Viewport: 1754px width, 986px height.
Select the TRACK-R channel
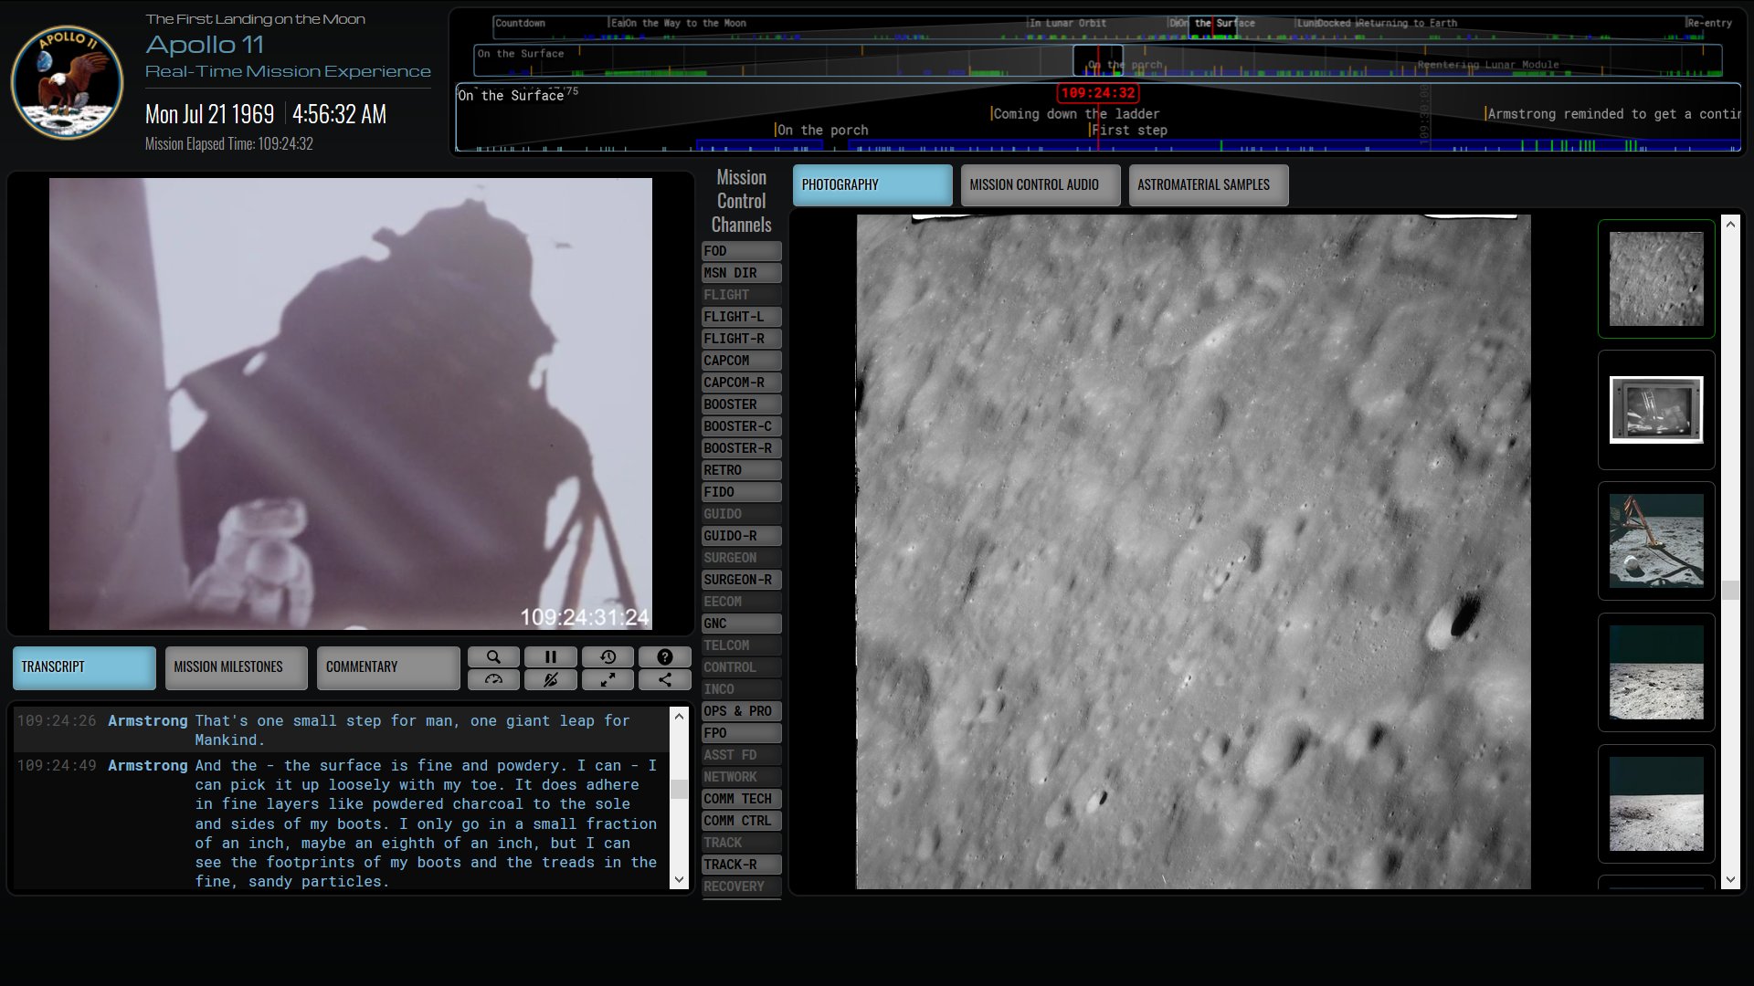[x=741, y=865]
